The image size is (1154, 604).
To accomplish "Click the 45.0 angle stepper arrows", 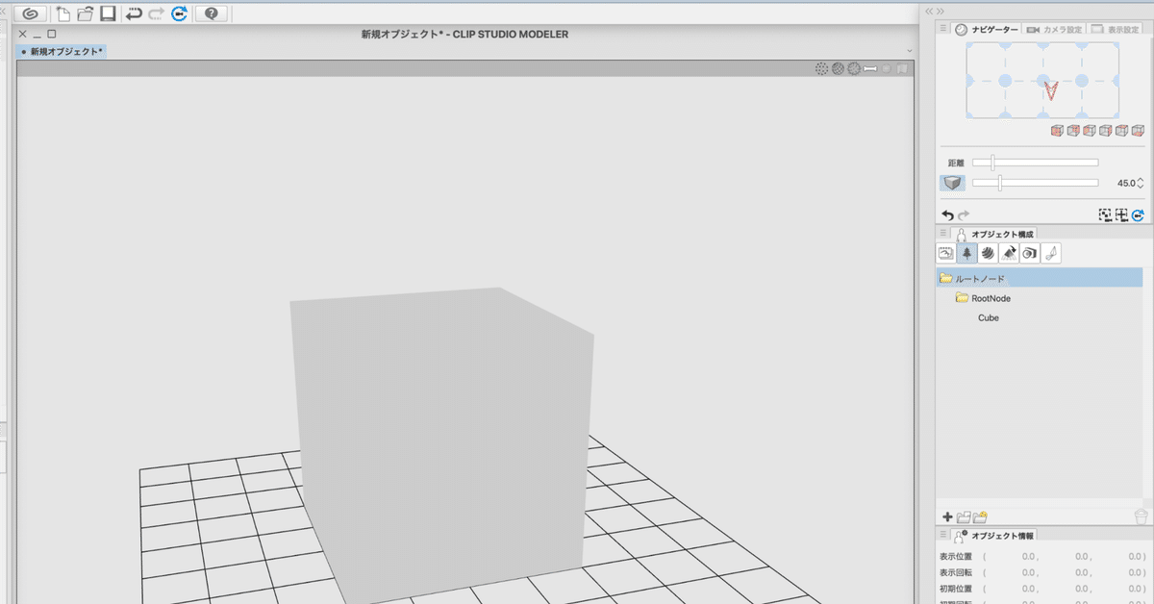I will coord(1141,183).
